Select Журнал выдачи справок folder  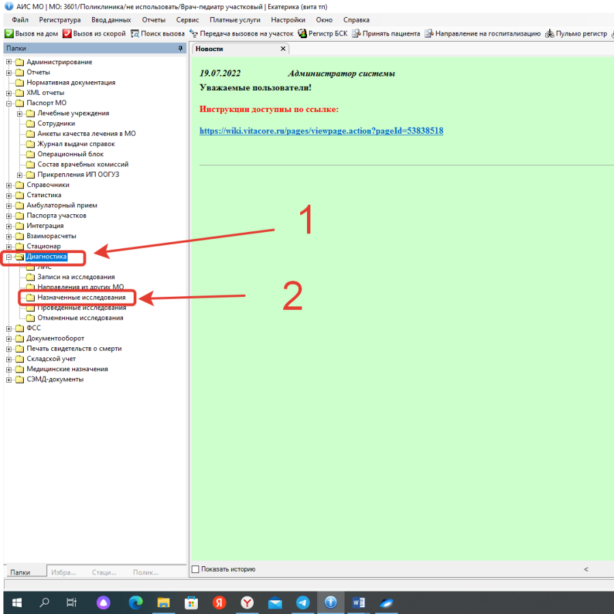tap(76, 144)
